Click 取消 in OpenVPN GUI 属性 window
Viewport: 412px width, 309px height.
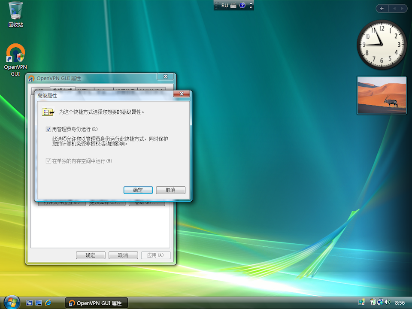click(123, 255)
